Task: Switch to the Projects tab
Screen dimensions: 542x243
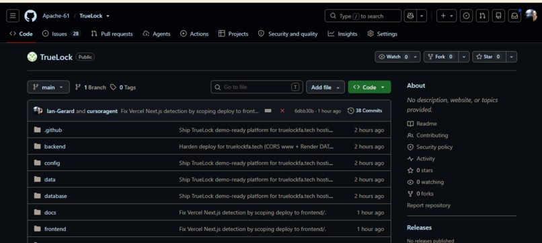Action: coord(233,34)
